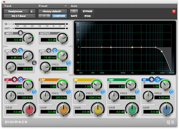Click the HMF 2.00 kHz frequency field
This screenshot has height=129, width=179.
pos(128,97)
